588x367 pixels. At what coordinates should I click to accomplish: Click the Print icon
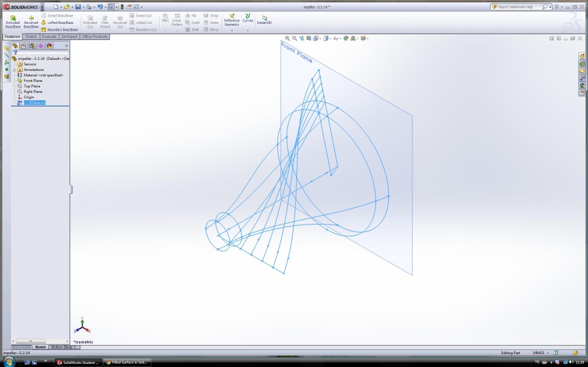pos(88,7)
